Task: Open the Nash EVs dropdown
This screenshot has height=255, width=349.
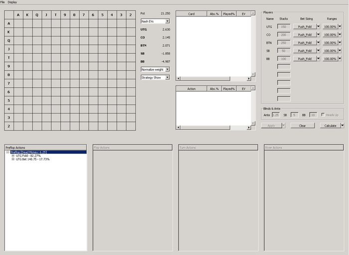Action: coord(168,21)
